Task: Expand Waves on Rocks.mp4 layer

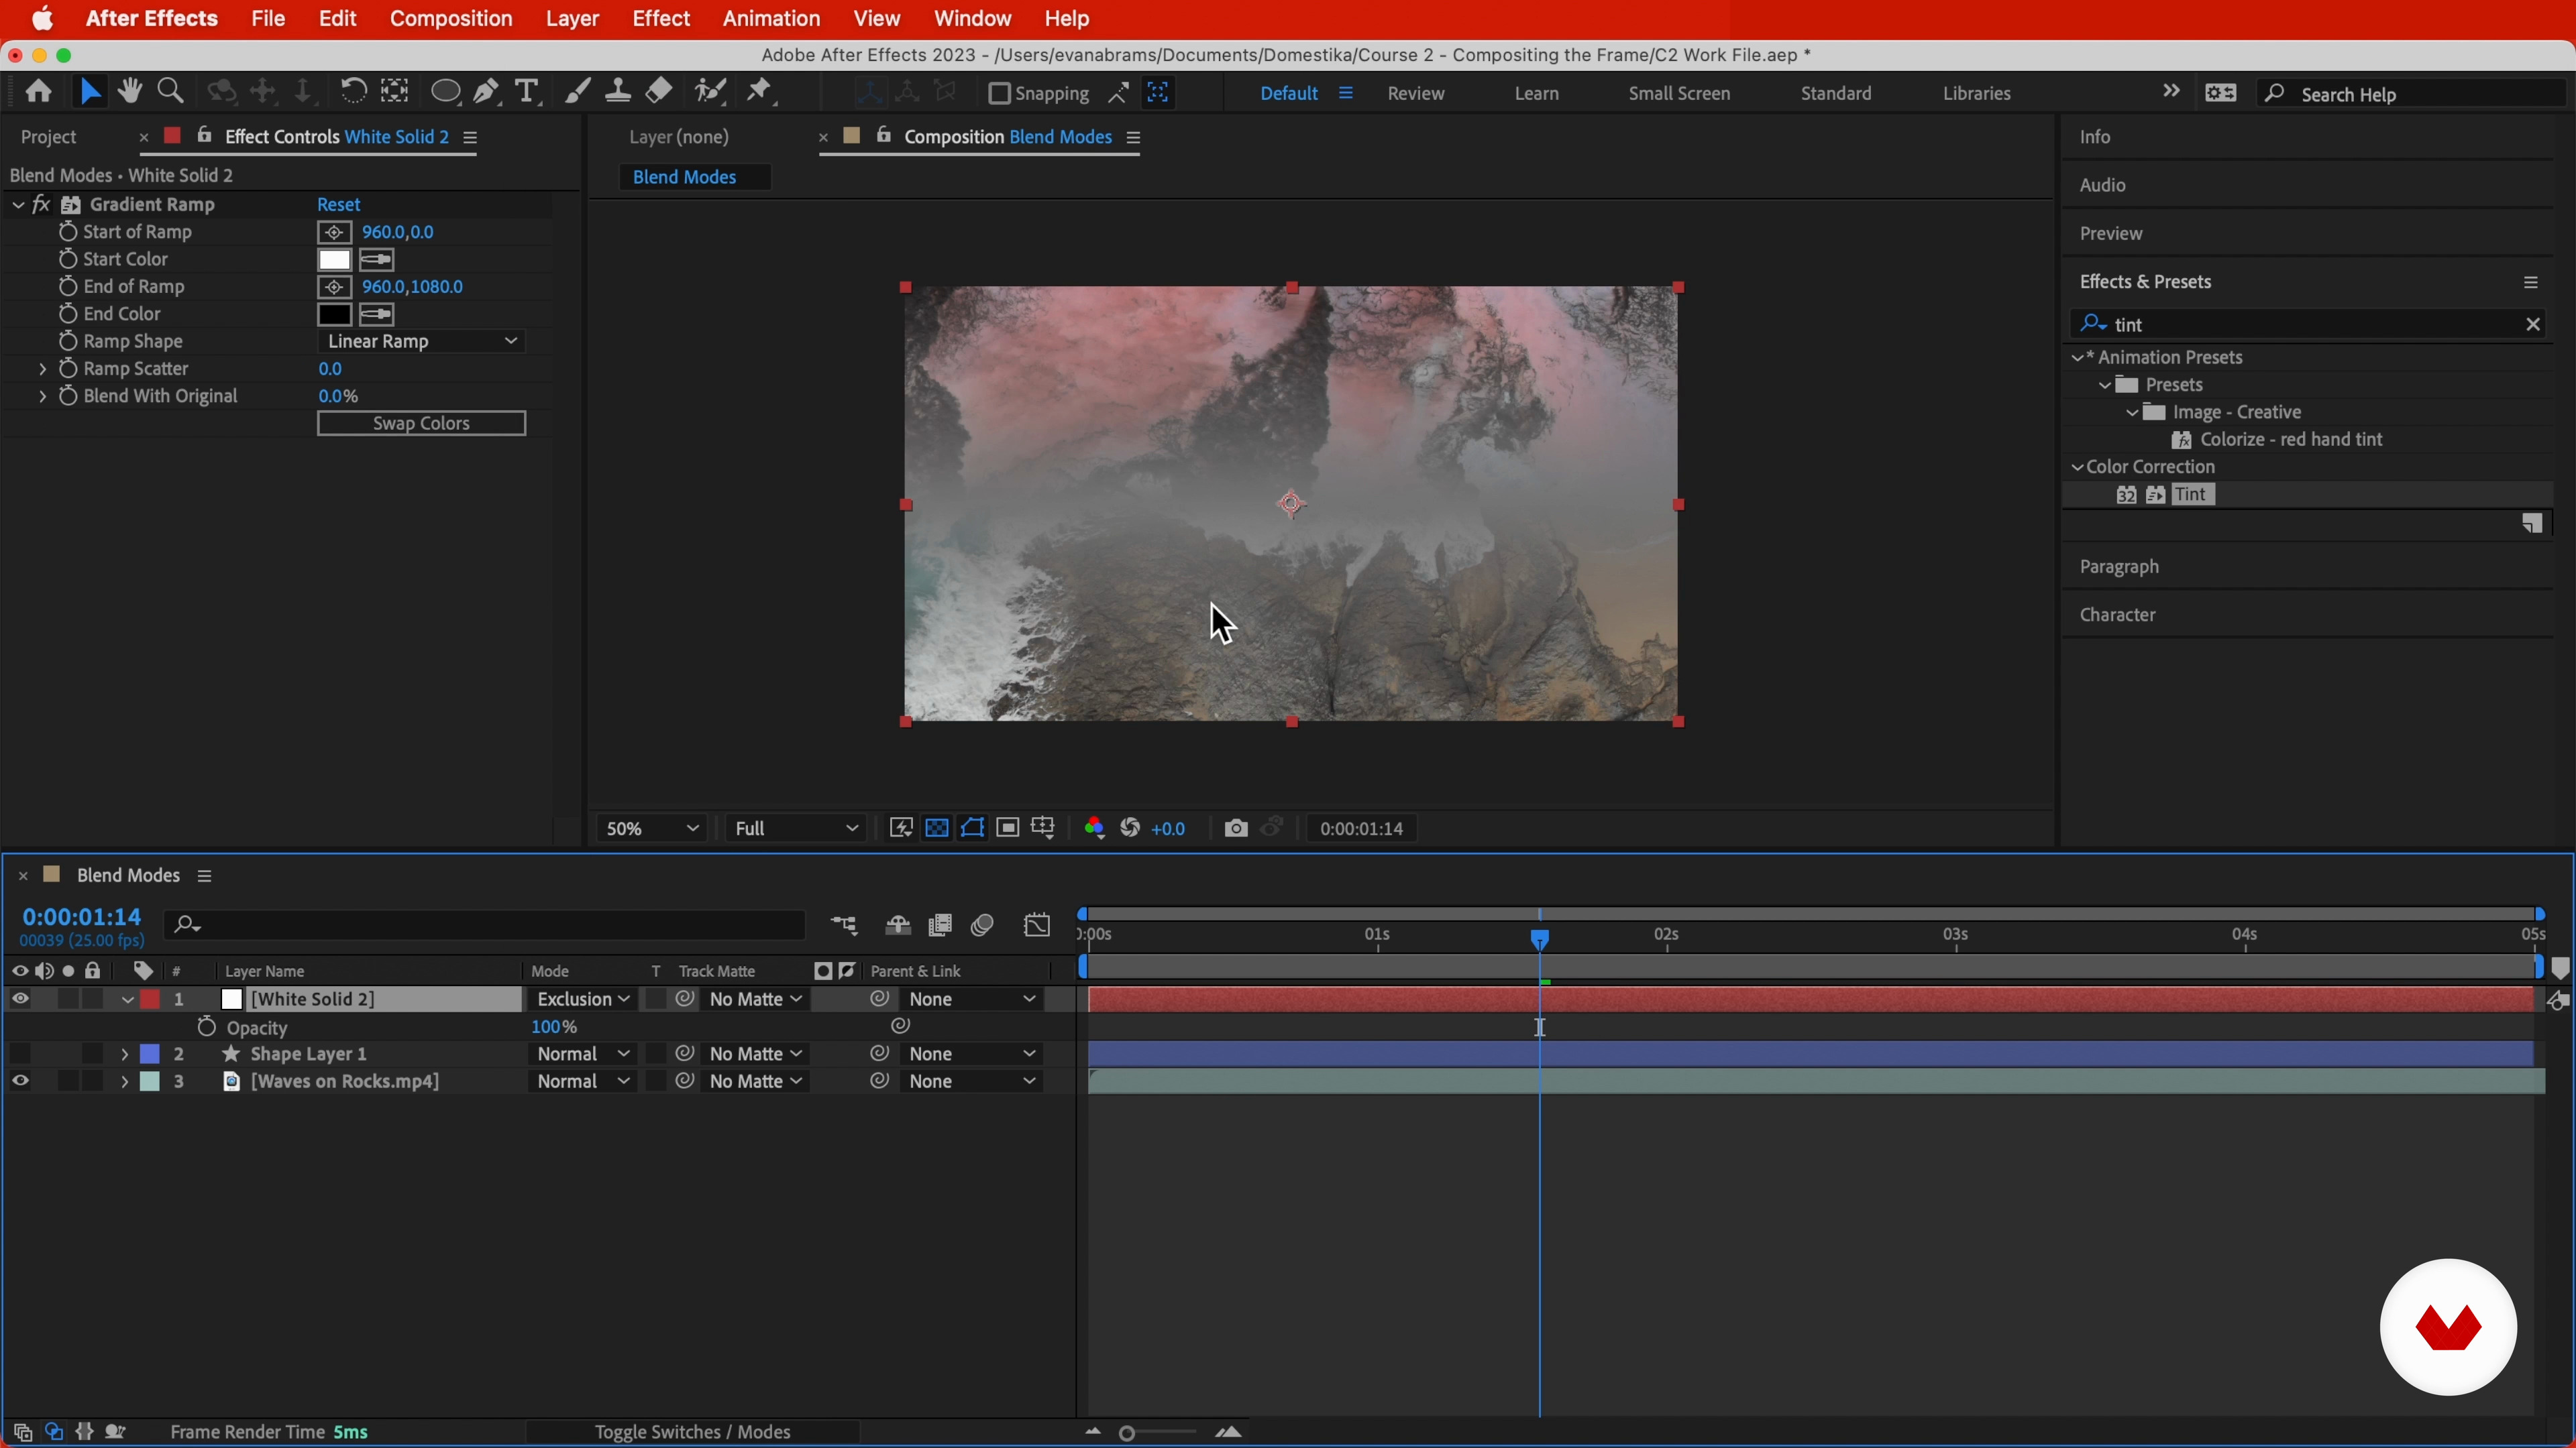Action: coord(124,1081)
